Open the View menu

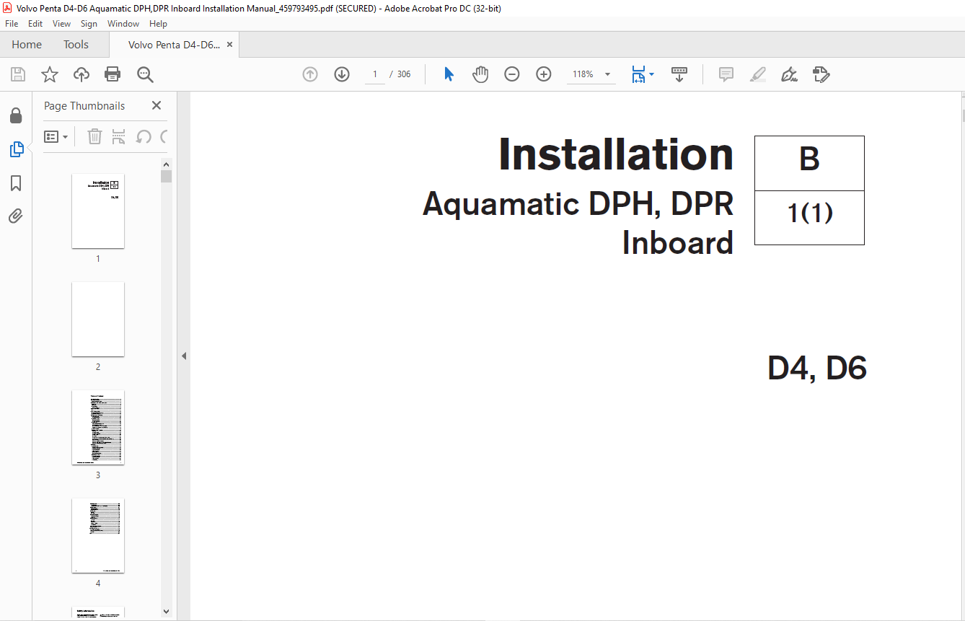(61, 24)
